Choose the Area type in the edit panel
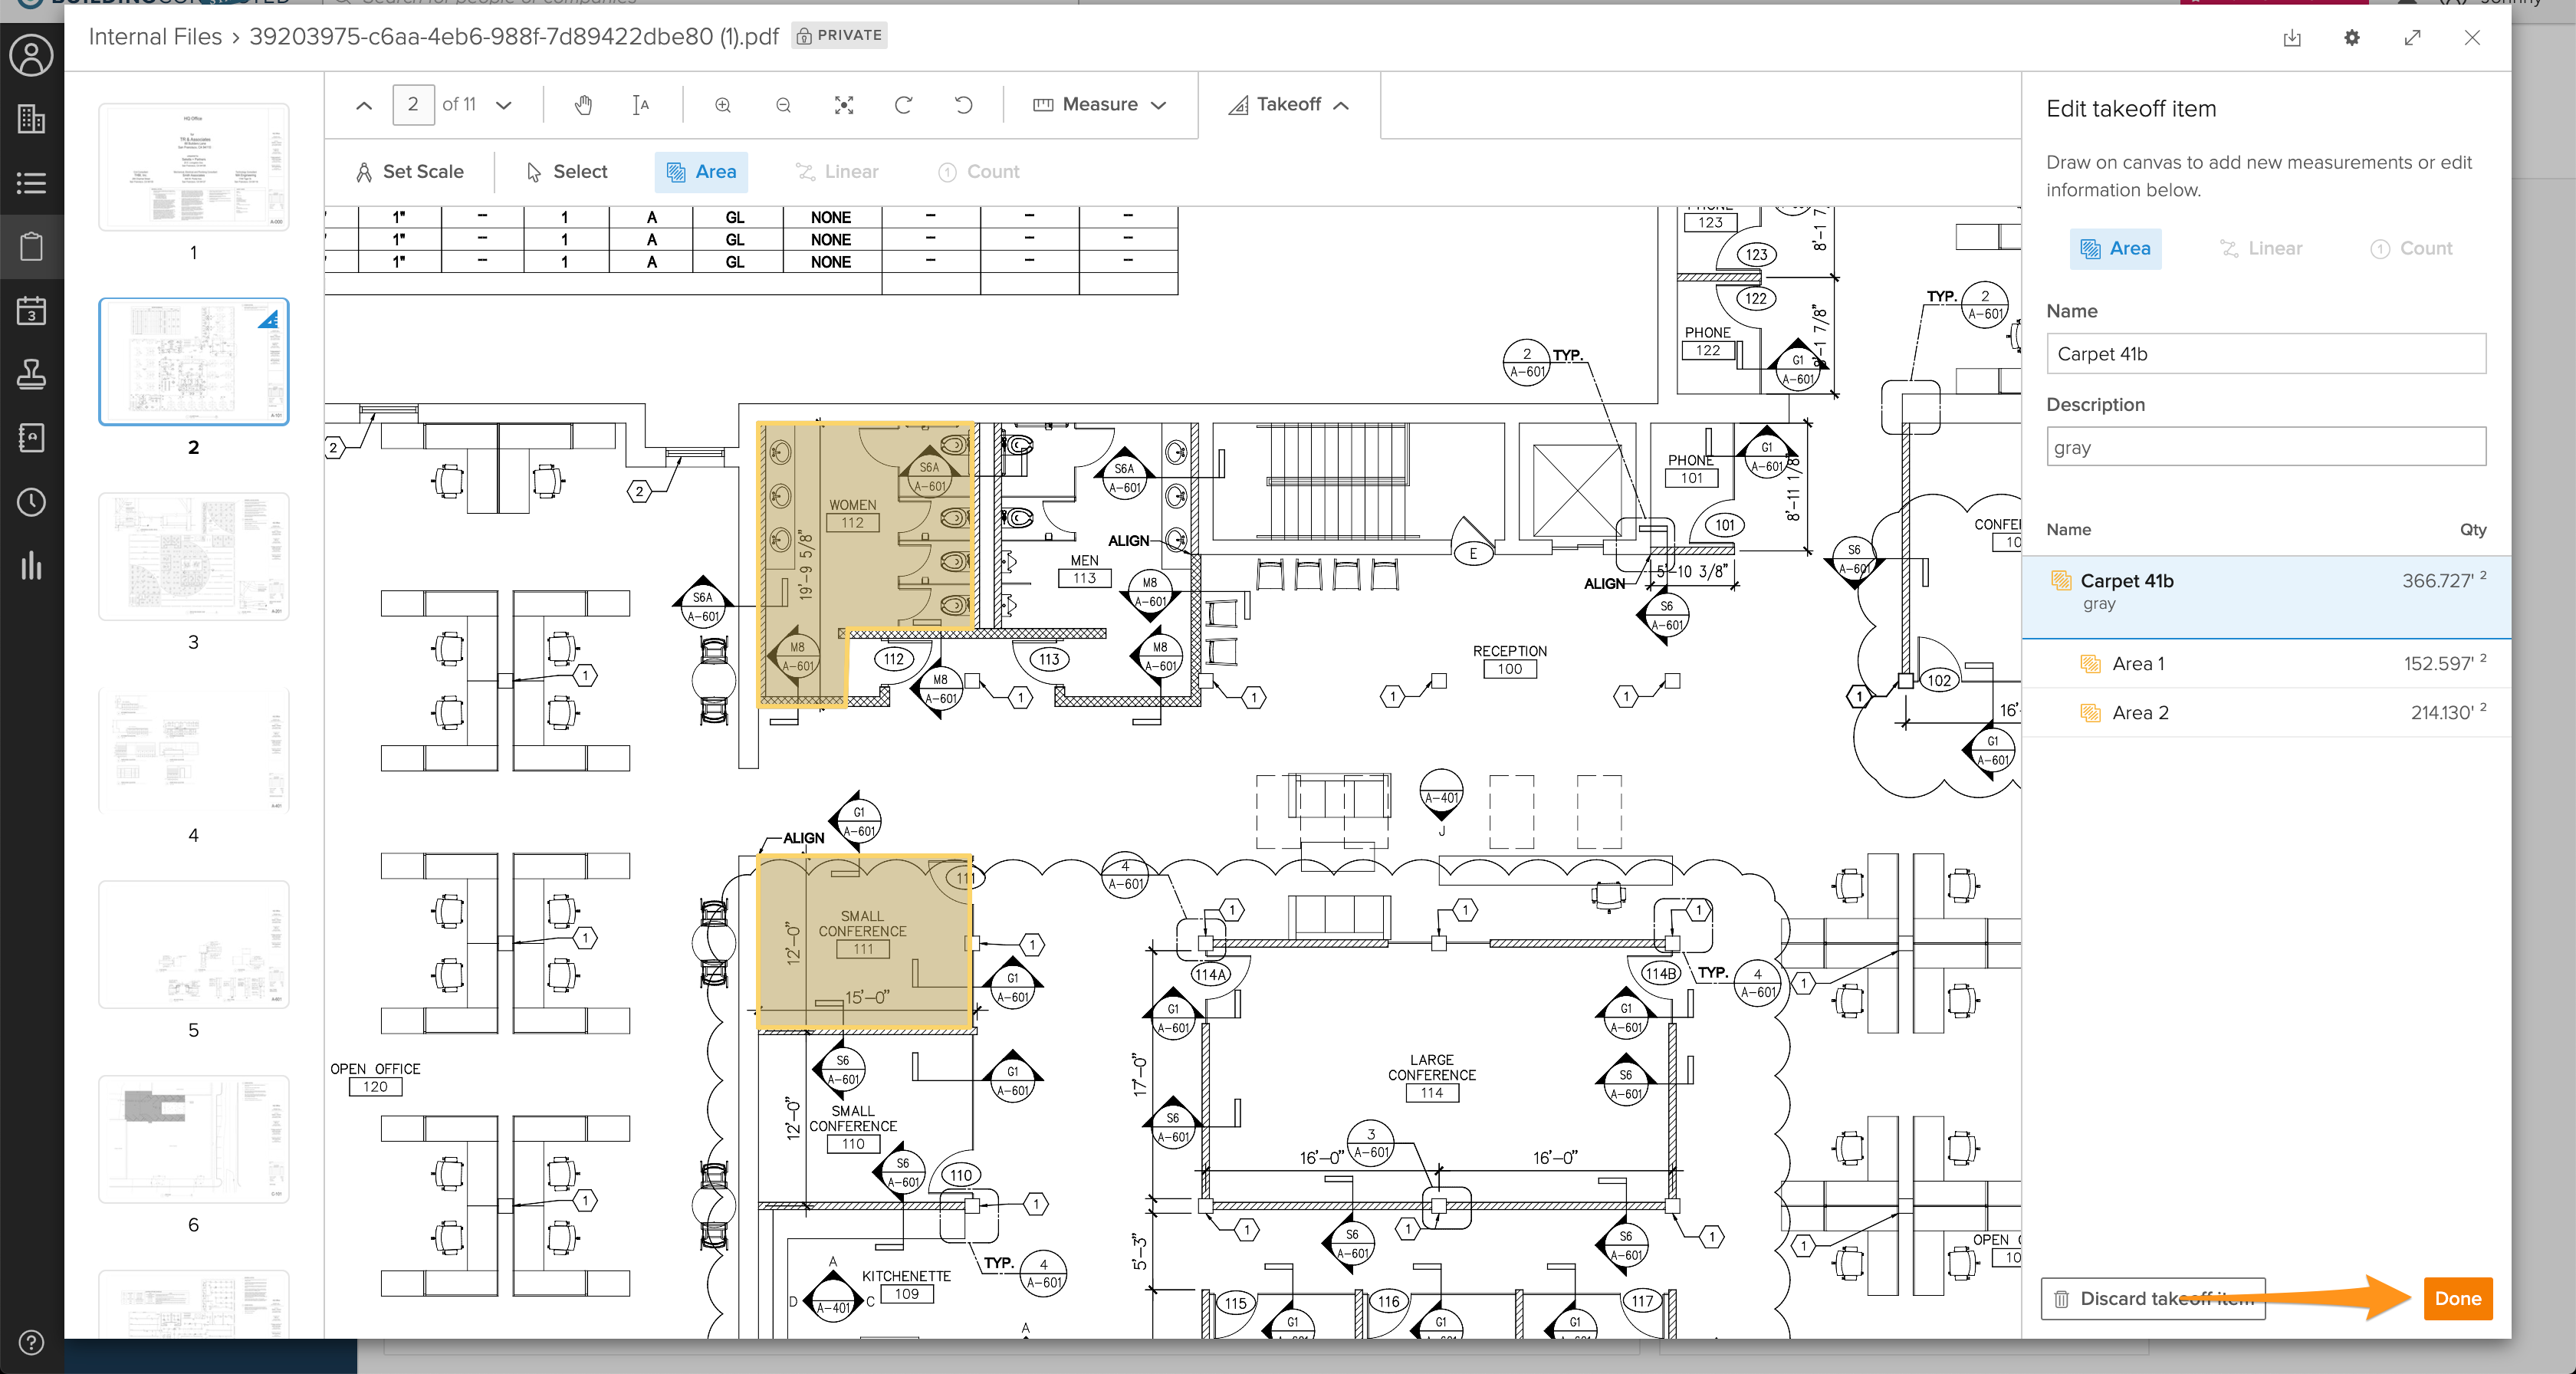 2115,248
